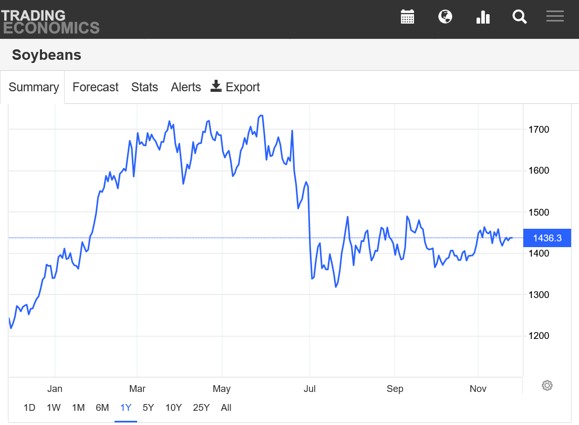Click the Soybeans page heading
Image resolution: width=579 pixels, height=425 pixels.
(x=47, y=55)
